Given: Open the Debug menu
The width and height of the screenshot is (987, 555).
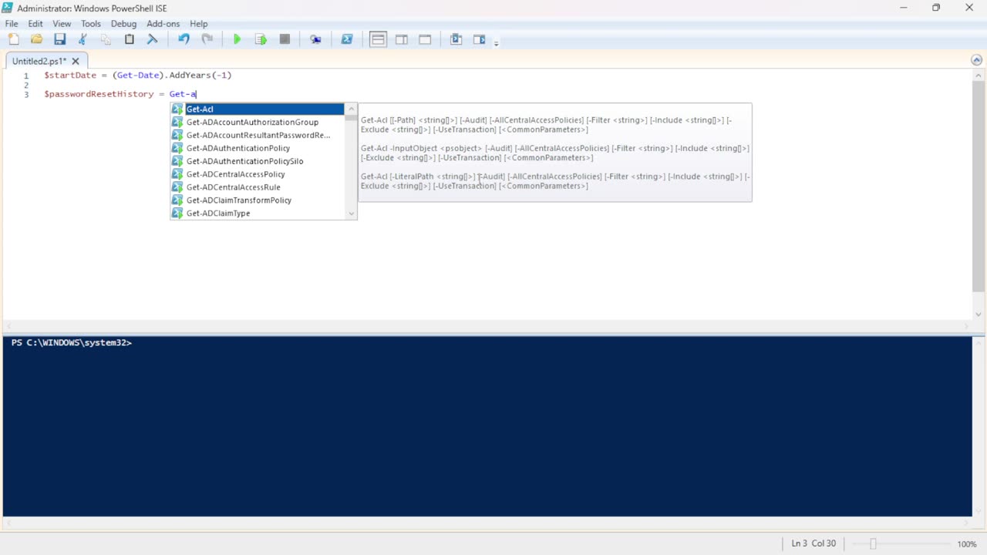Looking at the screenshot, I should pos(123,24).
